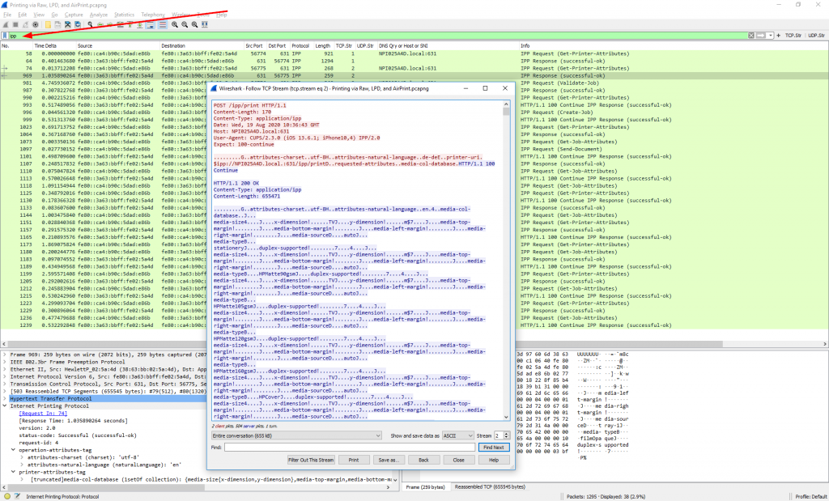Toggle auto-scroll during live capture icon

[x=151, y=24]
